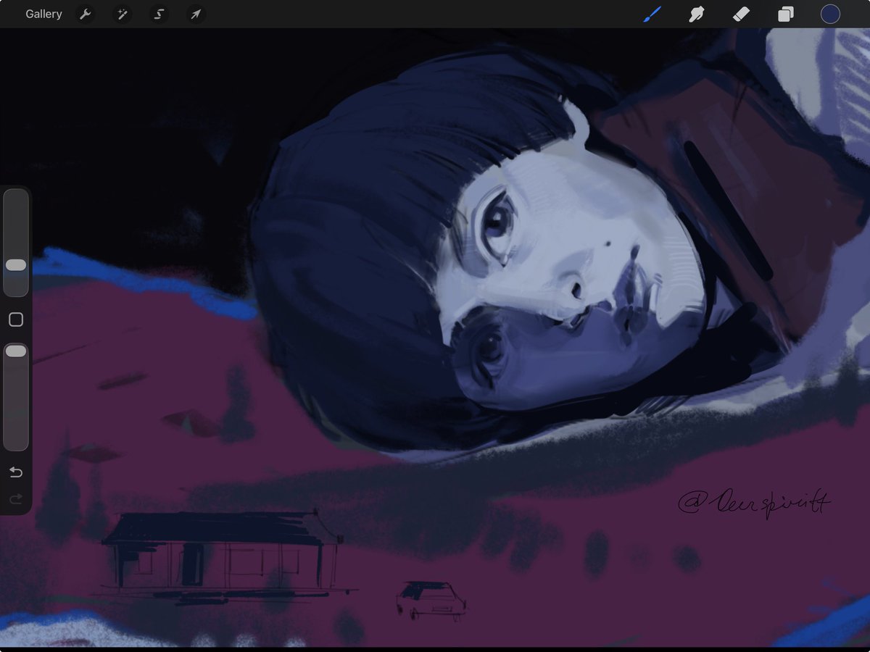870x652 pixels.
Task: Select the Brush tool
Action: point(652,14)
